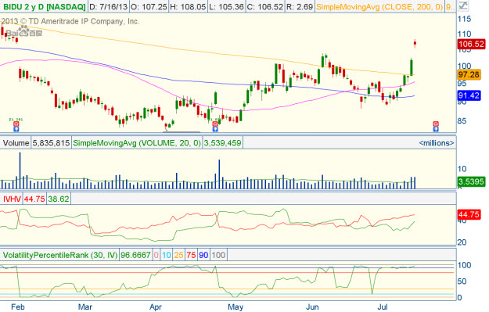Click the red earnings phone icon after July
489x312 pixels.
point(436,124)
